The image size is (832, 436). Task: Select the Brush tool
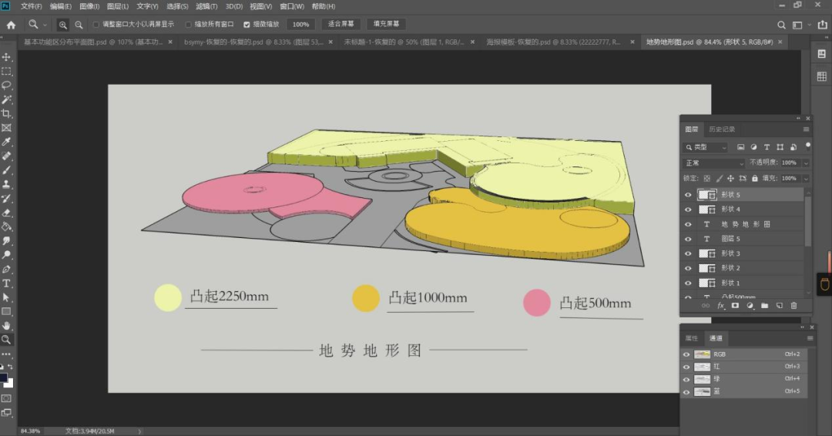(x=6, y=170)
